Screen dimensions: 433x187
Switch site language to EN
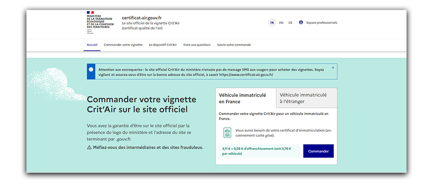point(281,23)
